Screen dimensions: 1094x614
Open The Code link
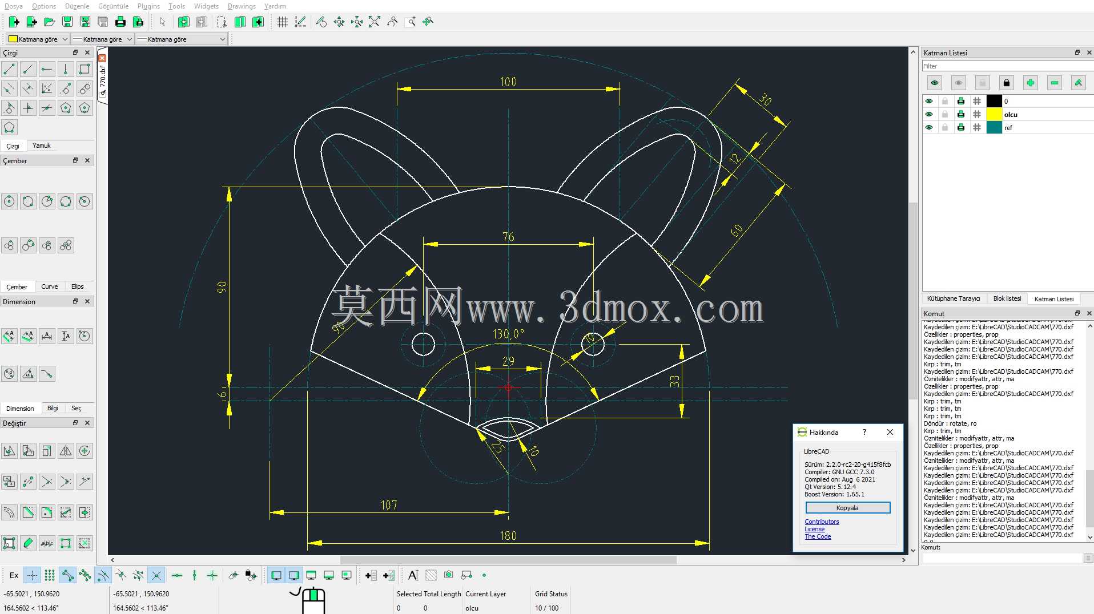click(x=818, y=536)
